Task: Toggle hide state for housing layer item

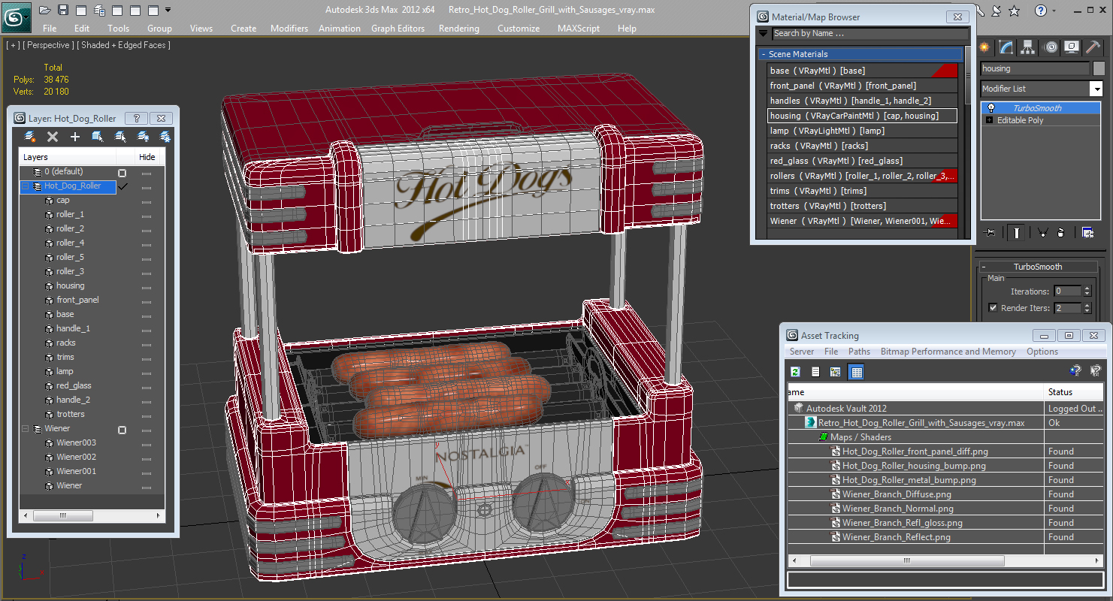Action: click(147, 286)
